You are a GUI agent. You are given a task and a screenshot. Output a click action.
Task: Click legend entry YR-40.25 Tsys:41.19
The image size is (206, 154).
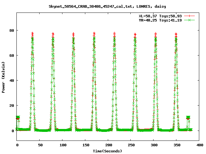(x=160, y=20)
